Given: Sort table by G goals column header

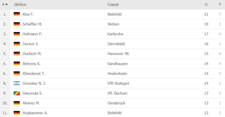Looking at the screenshot, I should tap(206, 5).
